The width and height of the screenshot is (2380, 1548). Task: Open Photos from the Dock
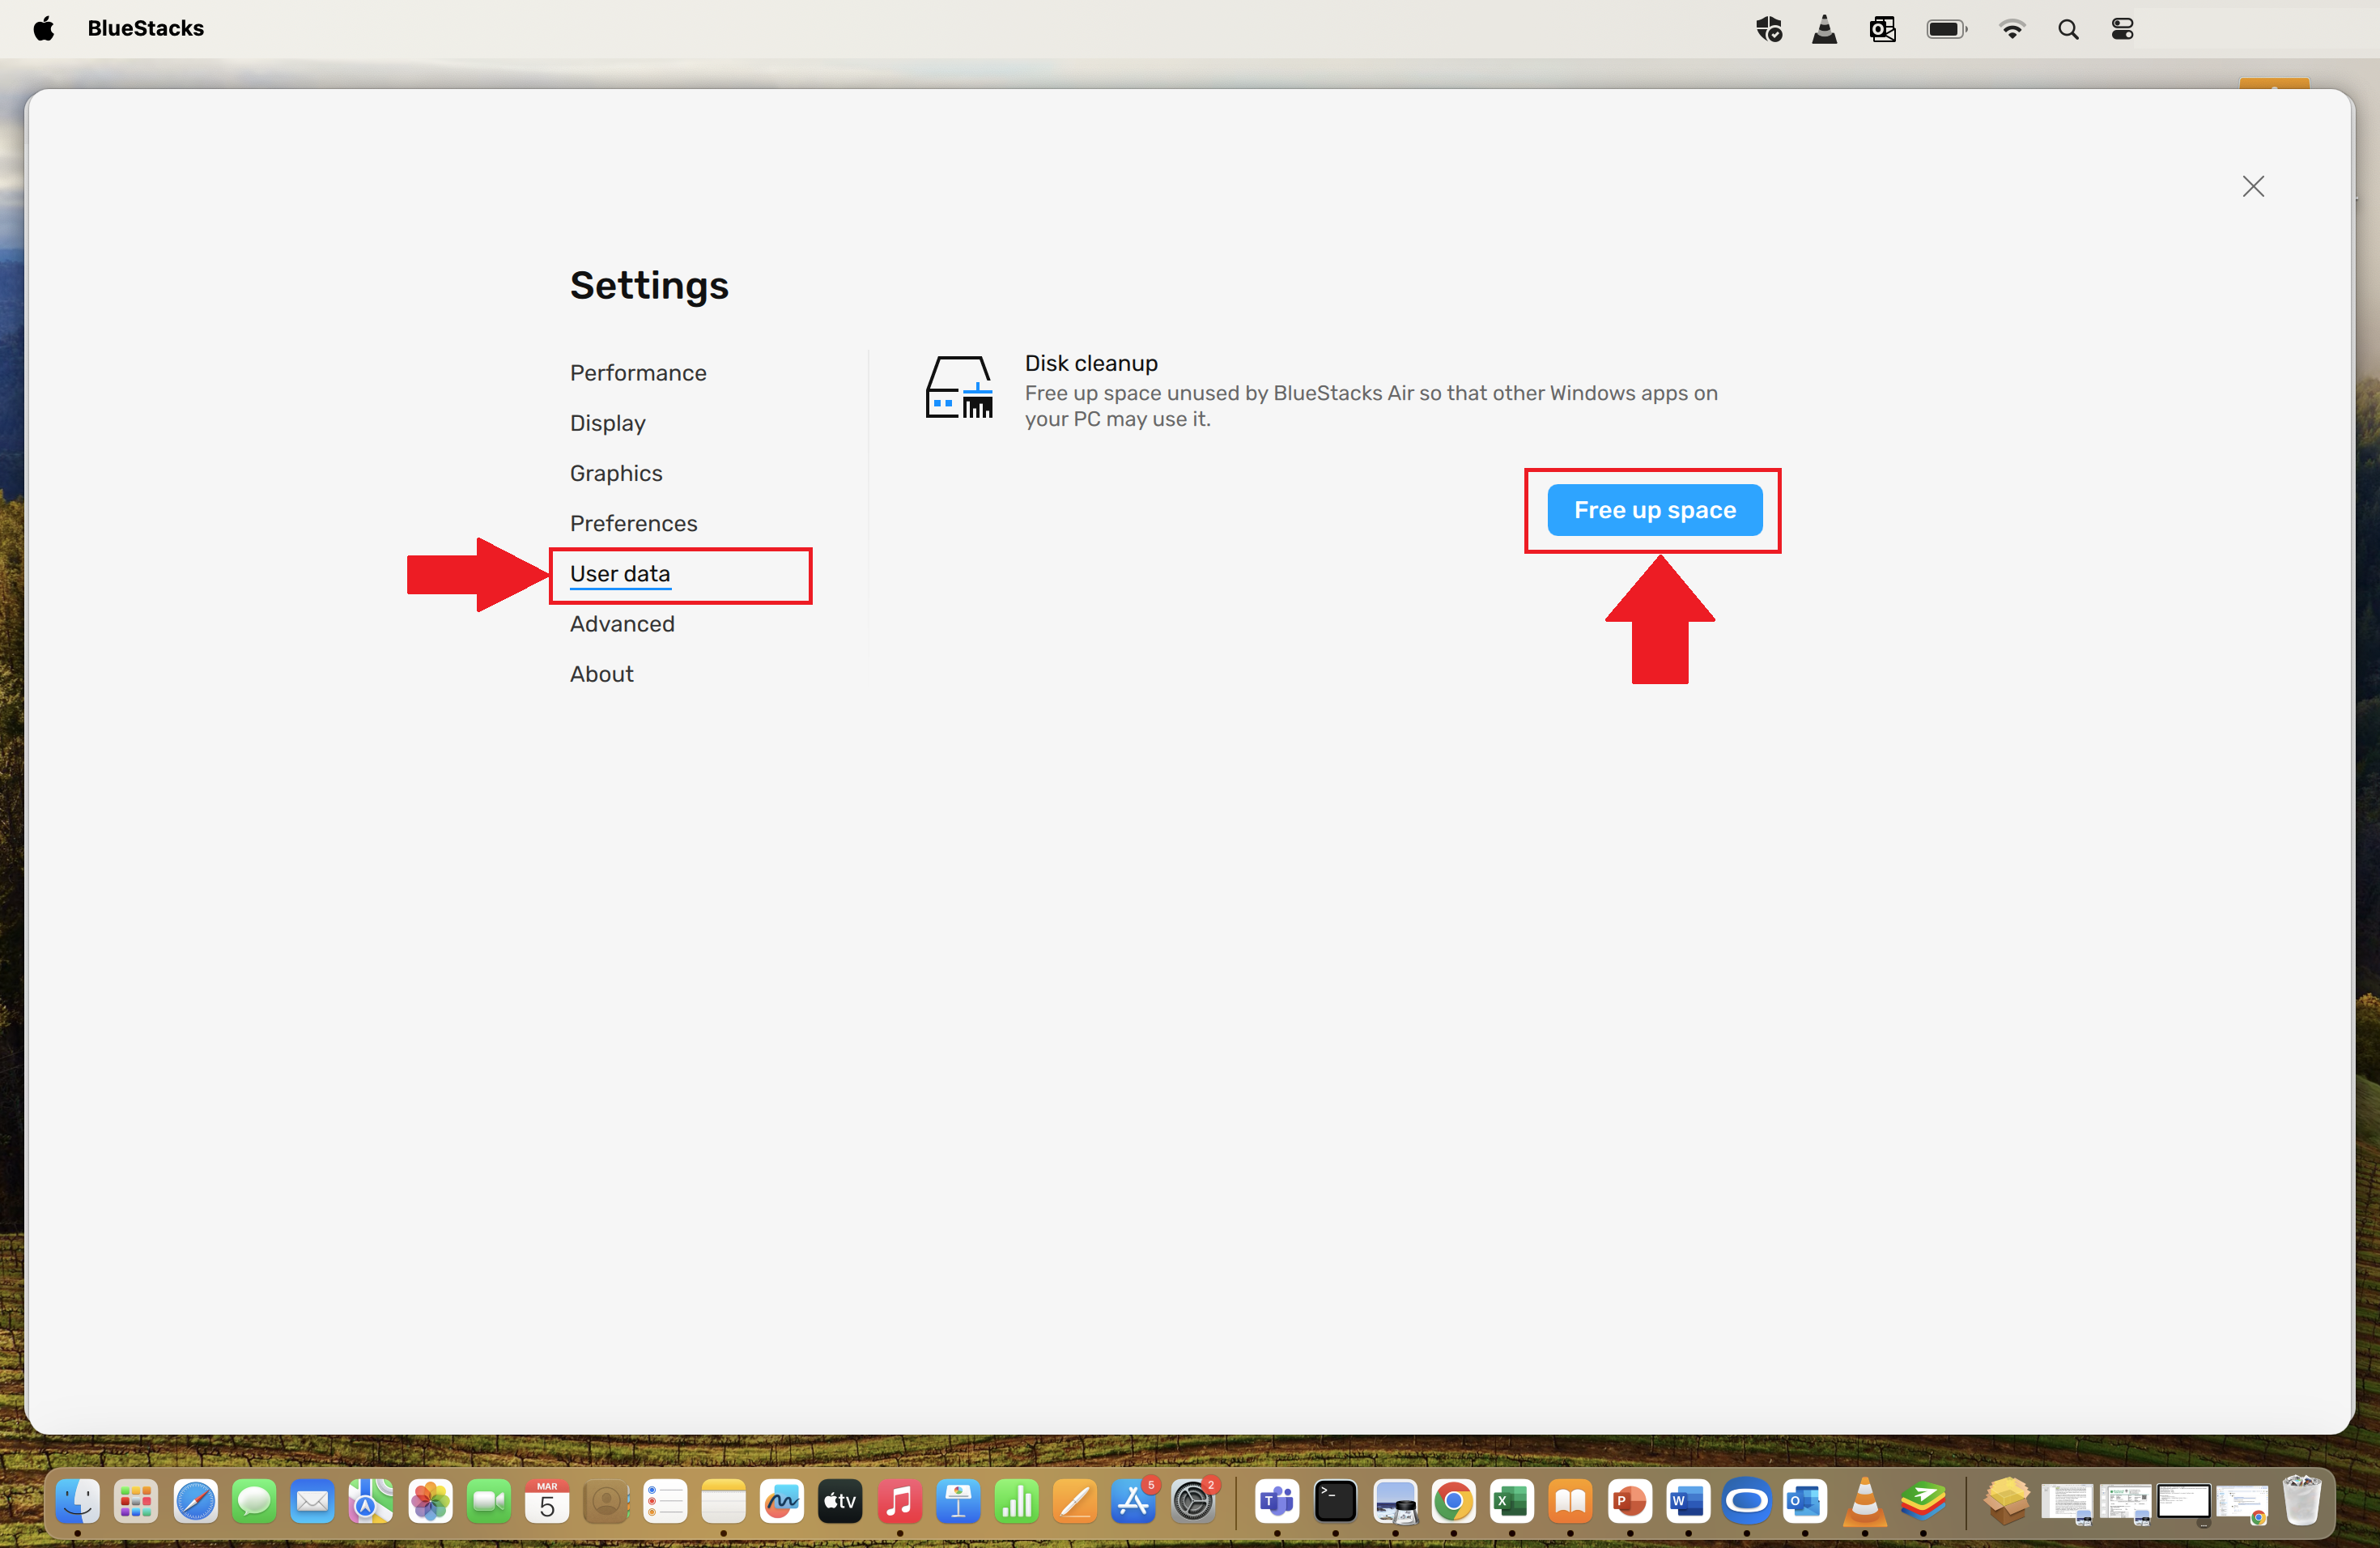[430, 1501]
